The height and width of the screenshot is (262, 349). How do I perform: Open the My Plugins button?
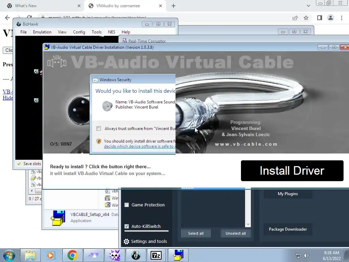pyautogui.click(x=288, y=194)
